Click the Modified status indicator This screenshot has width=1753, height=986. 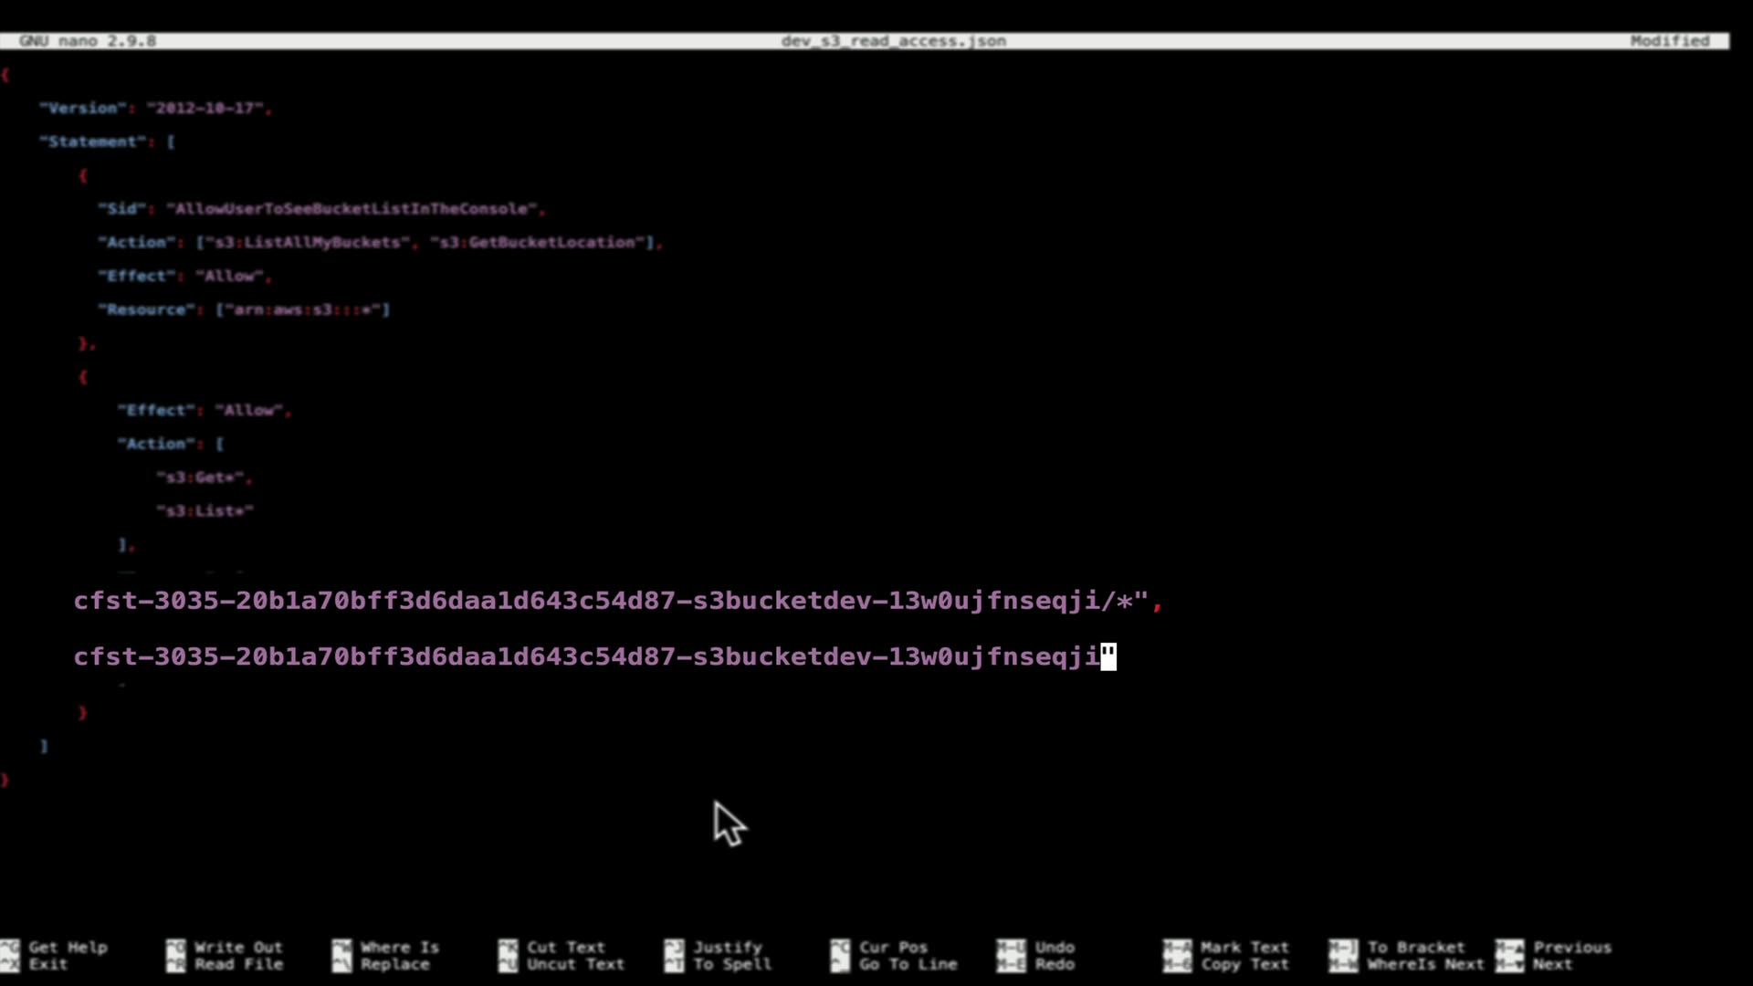(x=1669, y=41)
